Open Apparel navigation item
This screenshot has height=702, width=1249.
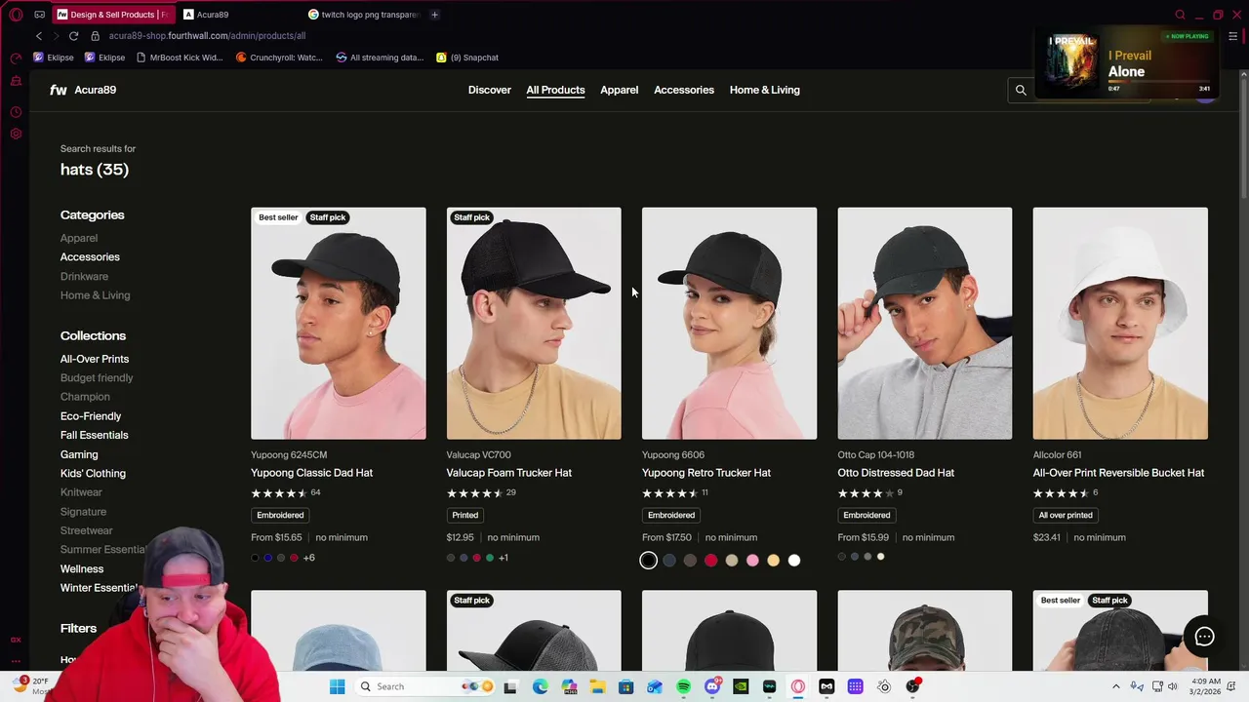pyautogui.click(x=619, y=90)
